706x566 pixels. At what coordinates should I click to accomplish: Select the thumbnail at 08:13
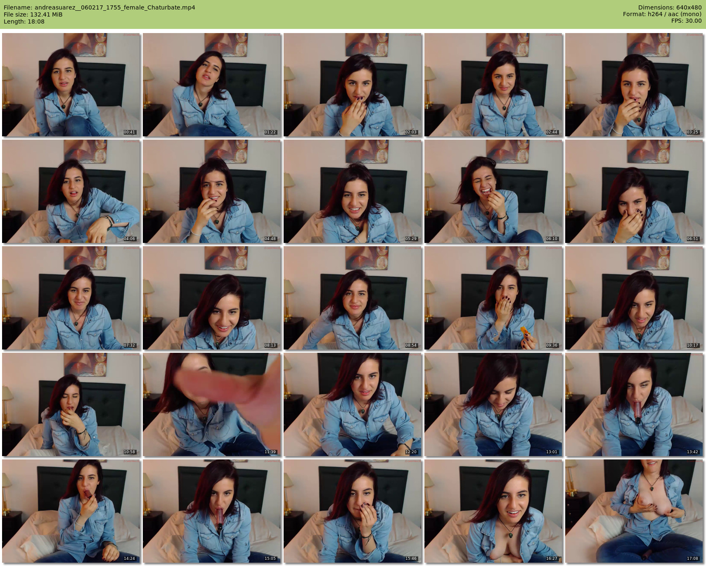[x=212, y=298]
